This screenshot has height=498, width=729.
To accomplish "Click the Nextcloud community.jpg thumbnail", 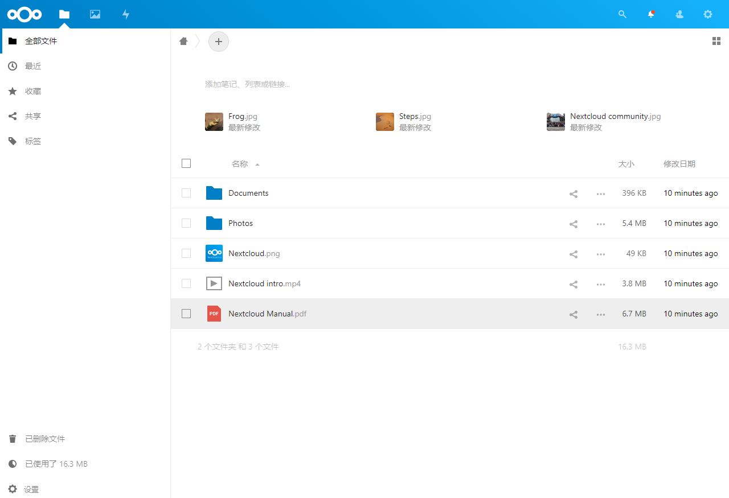I will [x=556, y=122].
